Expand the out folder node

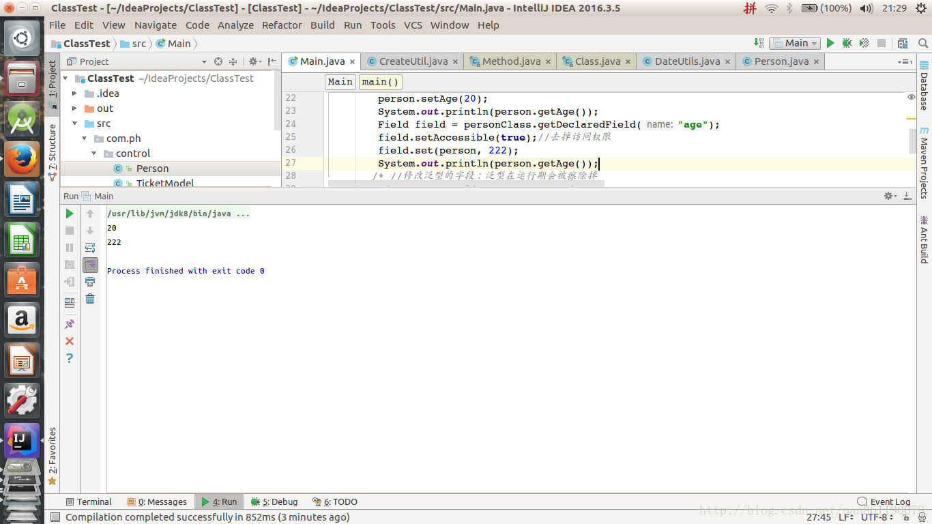(x=74, y=108)
